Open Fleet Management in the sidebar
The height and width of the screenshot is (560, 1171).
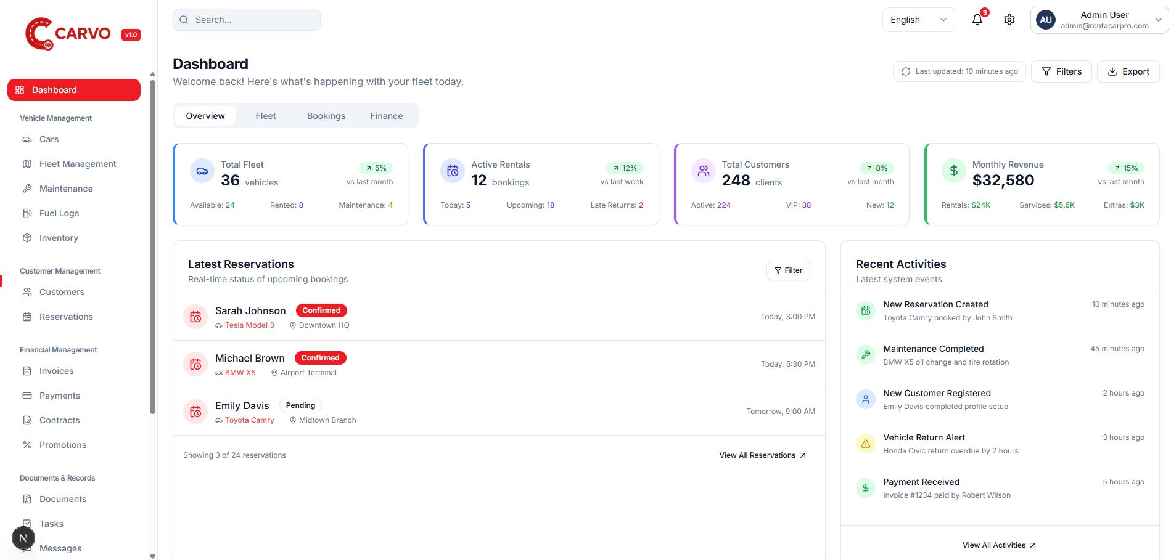pyautogui.click(x=78, y=164)
